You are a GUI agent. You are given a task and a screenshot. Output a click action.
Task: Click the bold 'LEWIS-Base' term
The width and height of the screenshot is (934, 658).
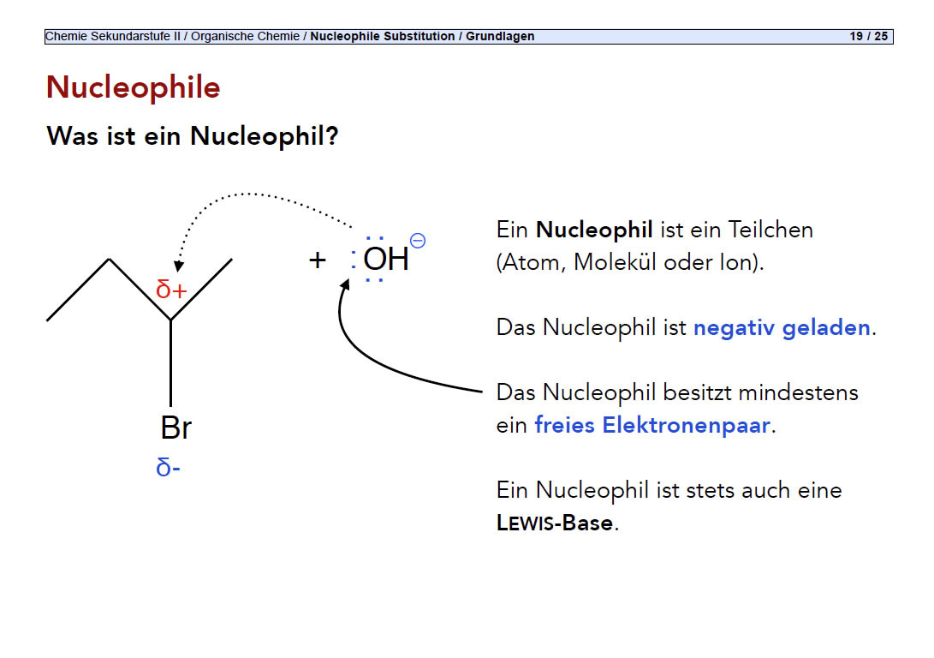coord(555,523)
